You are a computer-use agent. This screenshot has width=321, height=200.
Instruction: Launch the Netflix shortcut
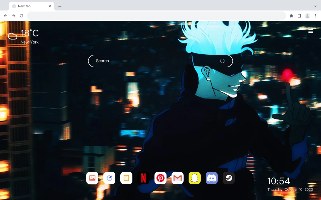[143, 178]
